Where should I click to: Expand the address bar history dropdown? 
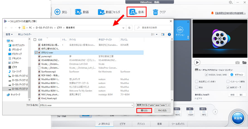tap(123, 28)
